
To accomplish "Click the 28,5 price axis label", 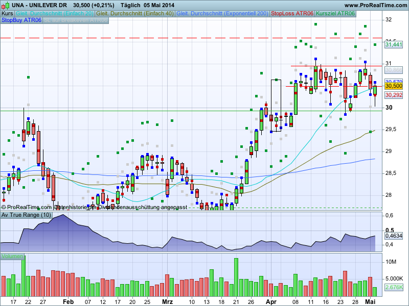I will click(x=391, y=173).
